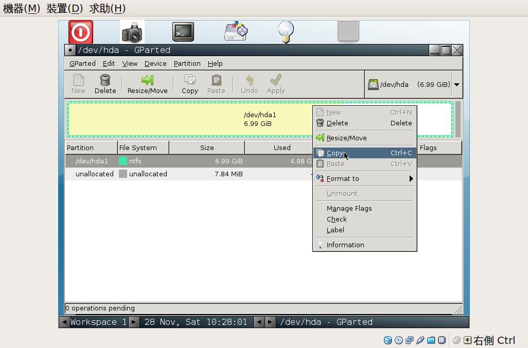
Task: Switch to next workspace arrow
Action: pyautogui.click(x=134, y=322)
